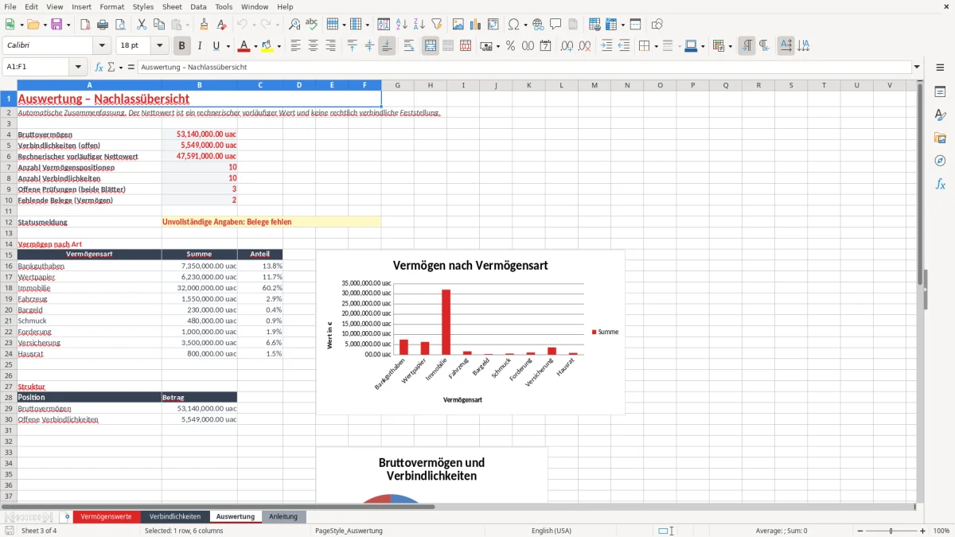Open the Borders dropdown arrow

[656, 46]
